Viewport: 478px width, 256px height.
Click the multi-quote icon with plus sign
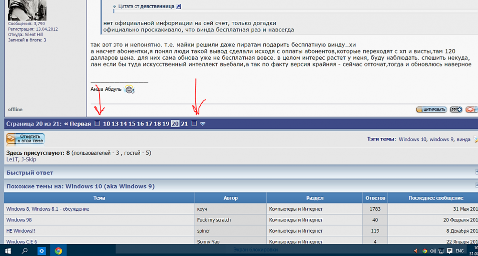[456, 109]
